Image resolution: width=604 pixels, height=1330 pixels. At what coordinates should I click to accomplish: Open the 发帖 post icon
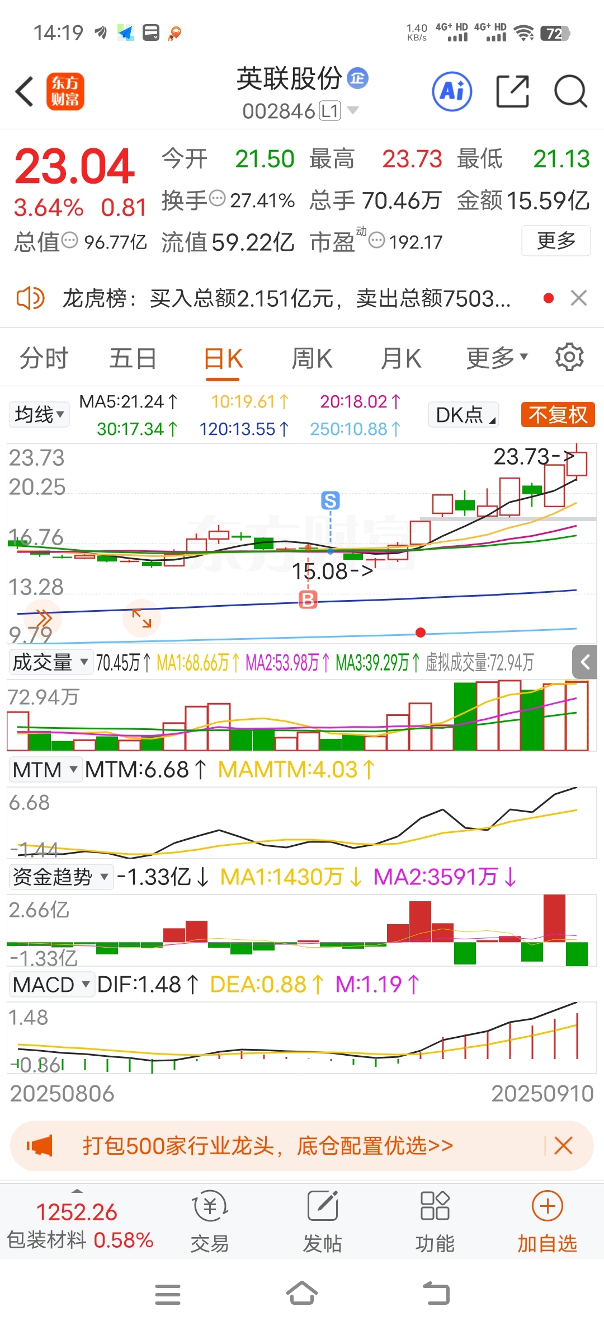click(323, 1221)
